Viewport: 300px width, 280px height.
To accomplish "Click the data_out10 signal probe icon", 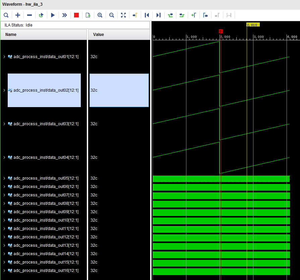I will [10, 220].
